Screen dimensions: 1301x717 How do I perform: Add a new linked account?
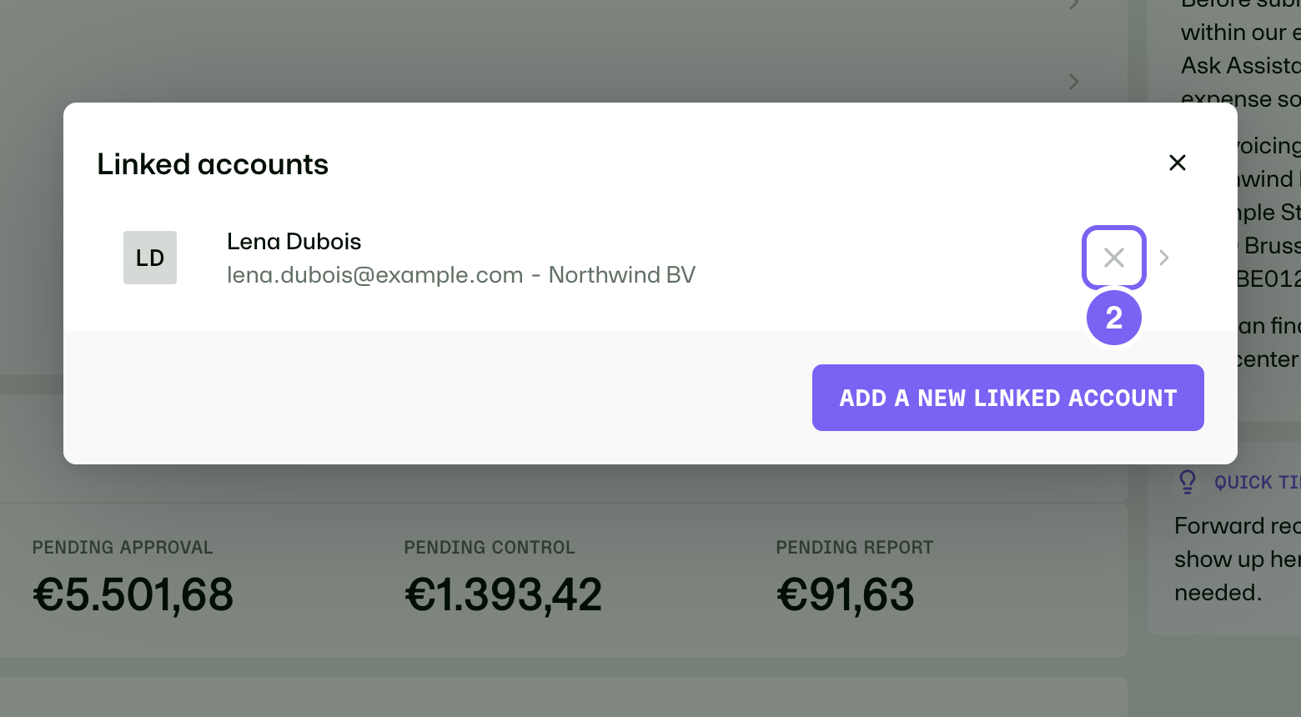[1008, 398]
